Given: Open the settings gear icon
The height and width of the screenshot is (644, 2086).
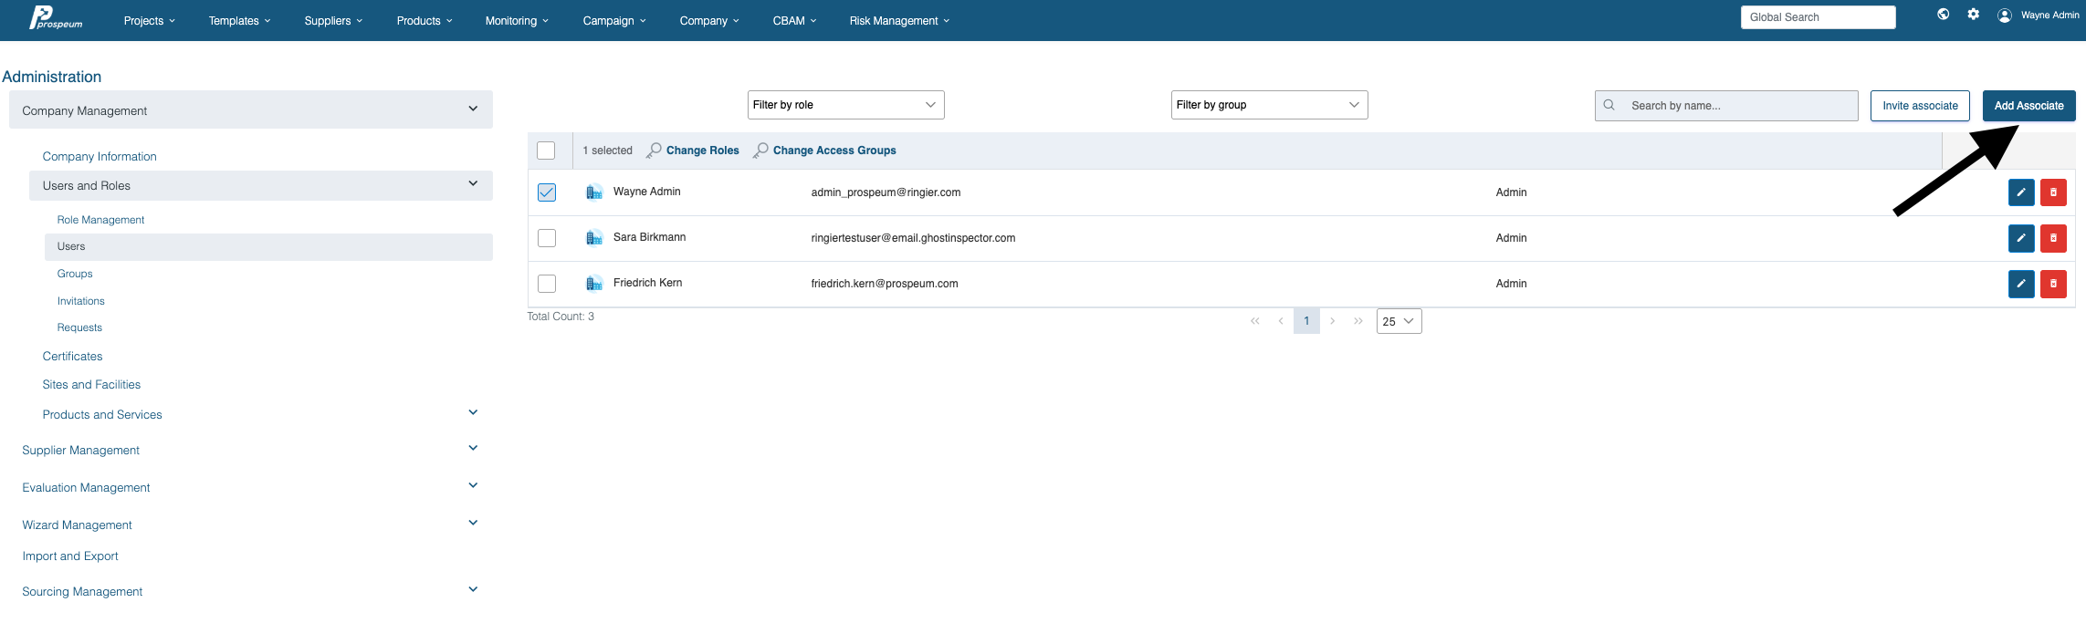Looking at the screenshot, I should (x=1974, y=14).
